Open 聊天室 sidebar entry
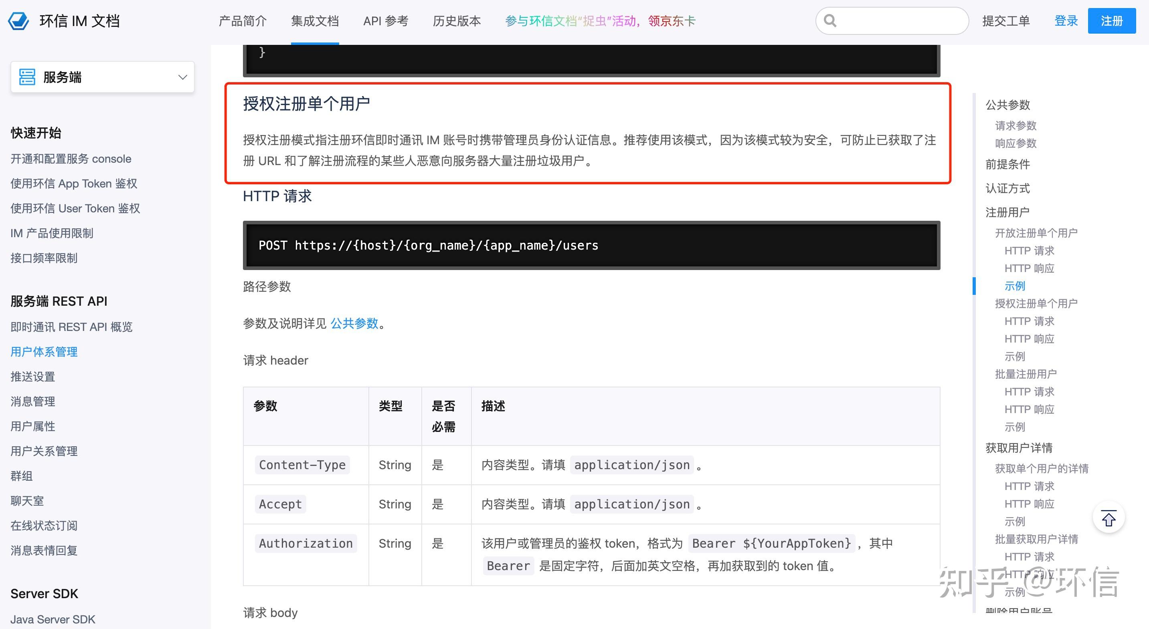Viewport: 1149px width, 629px height. 27,501
